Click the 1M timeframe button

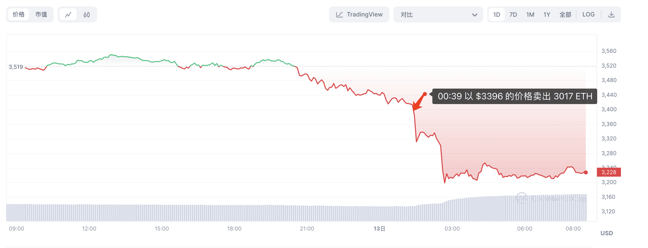coord(530,14)
